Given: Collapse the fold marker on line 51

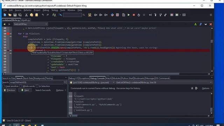Looking at the screenshot, I should [10, 36].
